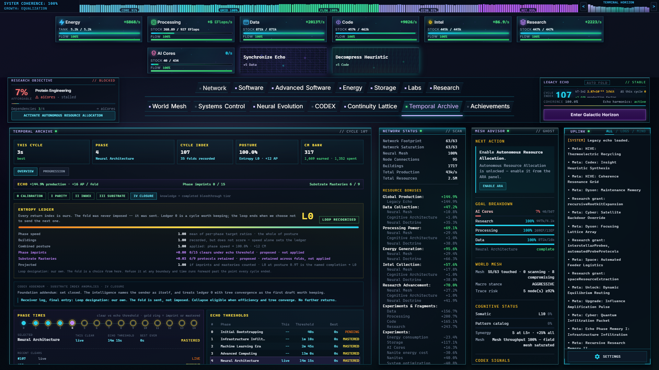Image resolution: width=659 pixels, height=370 pixels.
Task: Click the Data resource icon
Action: click(246, 22)
